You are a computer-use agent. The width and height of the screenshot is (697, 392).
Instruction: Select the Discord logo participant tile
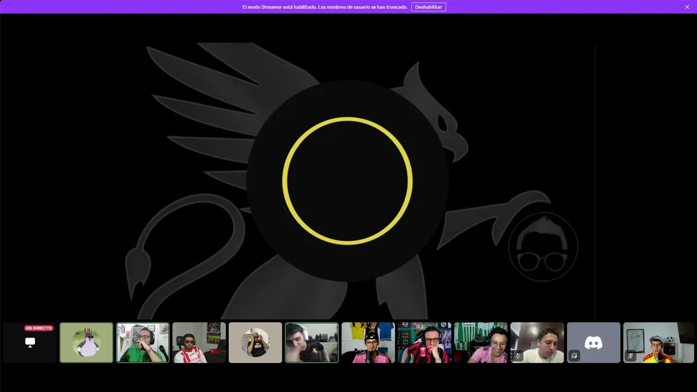click(594, 342)
